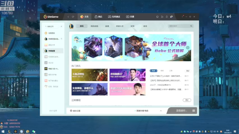Open the League icon on the taskbar
The image size is (239, 134).
click(9, 131)
